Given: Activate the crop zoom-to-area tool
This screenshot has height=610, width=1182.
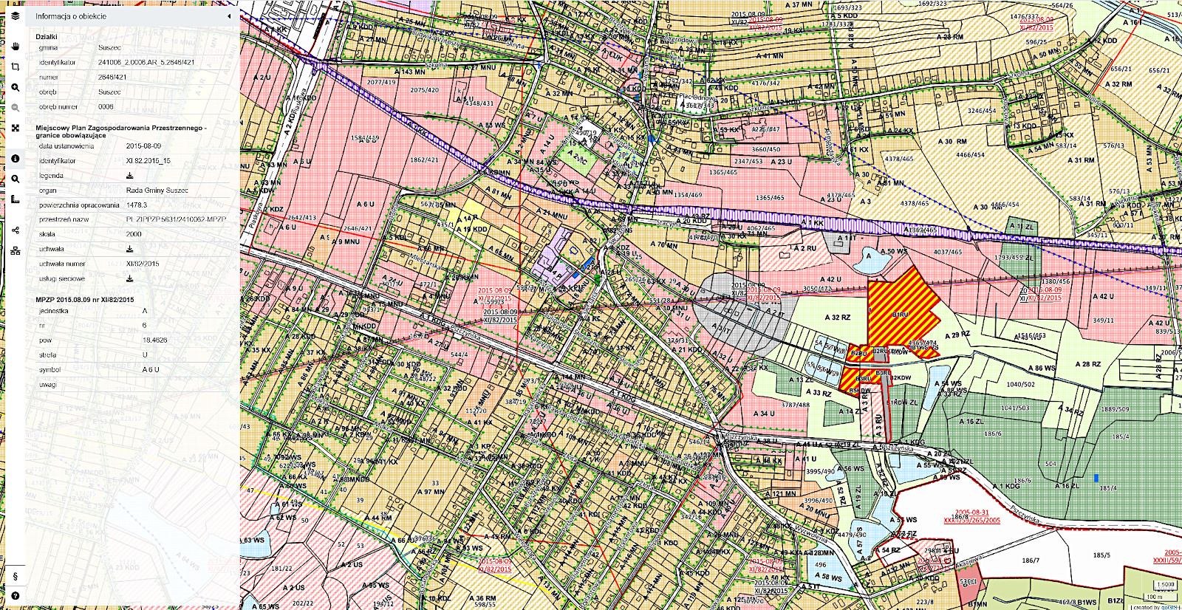Looking at the screenshot, I should pyautogui.click(x=15, y=66).
